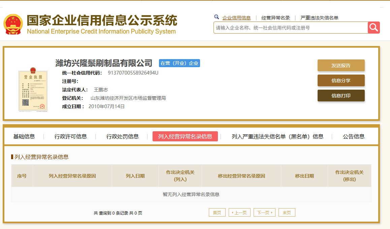390x229 pixels.
Task: Jump to 末页 pagination button
Action: point(287,213)
